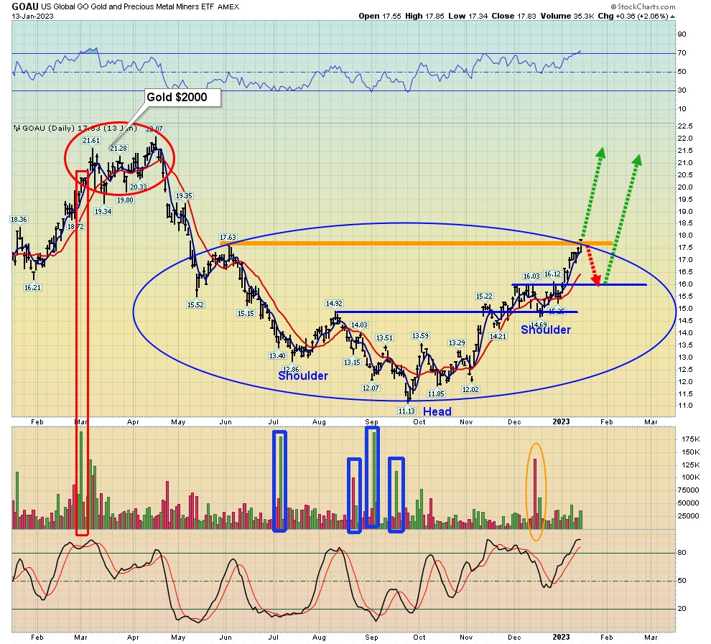This screenshot has width=711, height=644.
Task: Click the AMEX exchange label
Action: click(228, 6)
